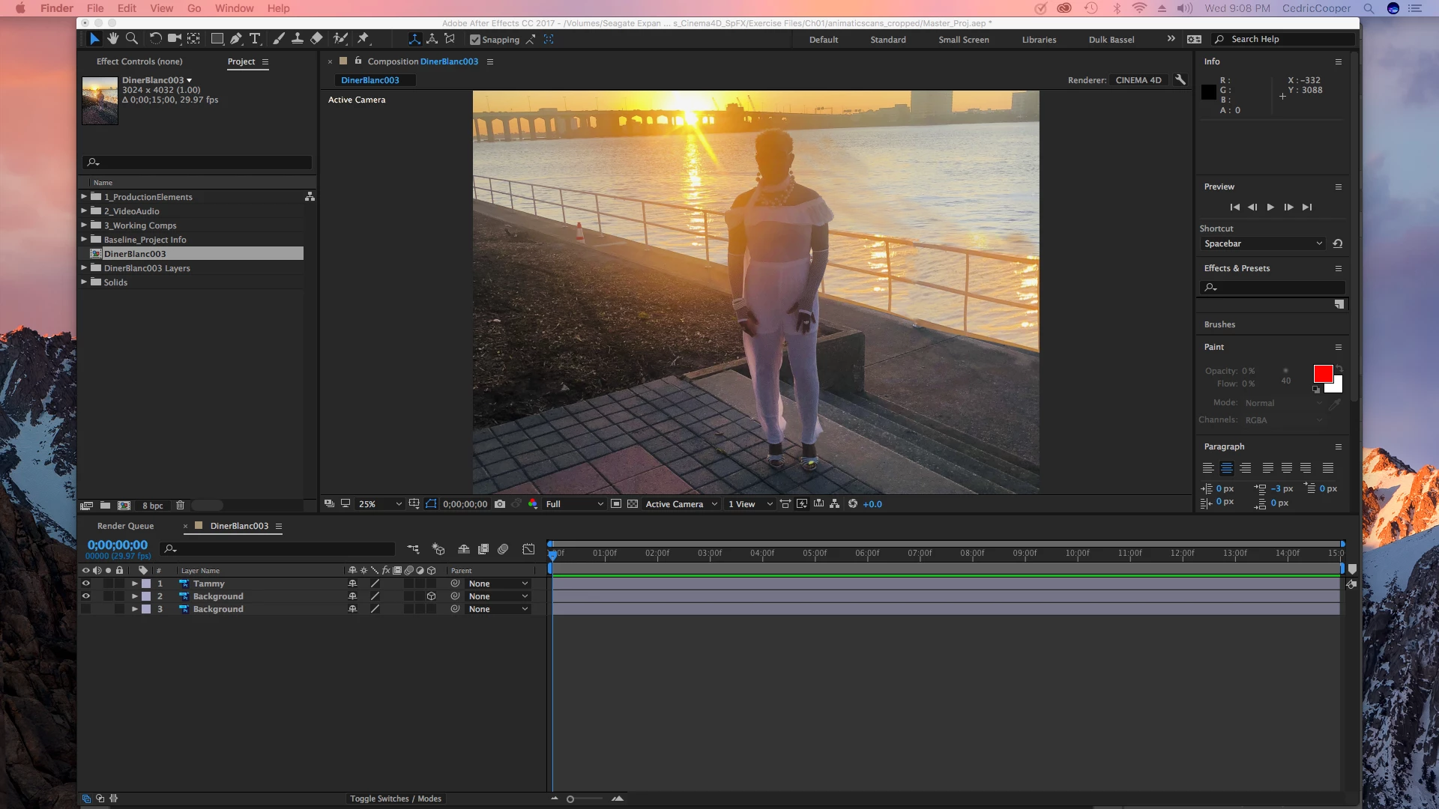Viewport: 1439px width, 809px height.
Task: Hide the Tammy layer with eye icon
Action: 85,584
